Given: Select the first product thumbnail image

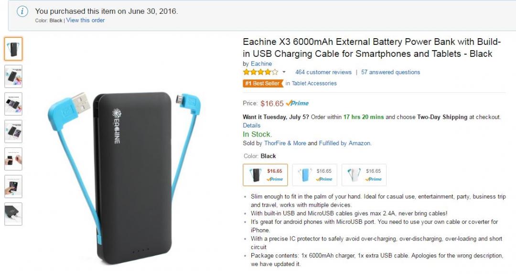Looking at the screenshot, I should coord(13,49).
